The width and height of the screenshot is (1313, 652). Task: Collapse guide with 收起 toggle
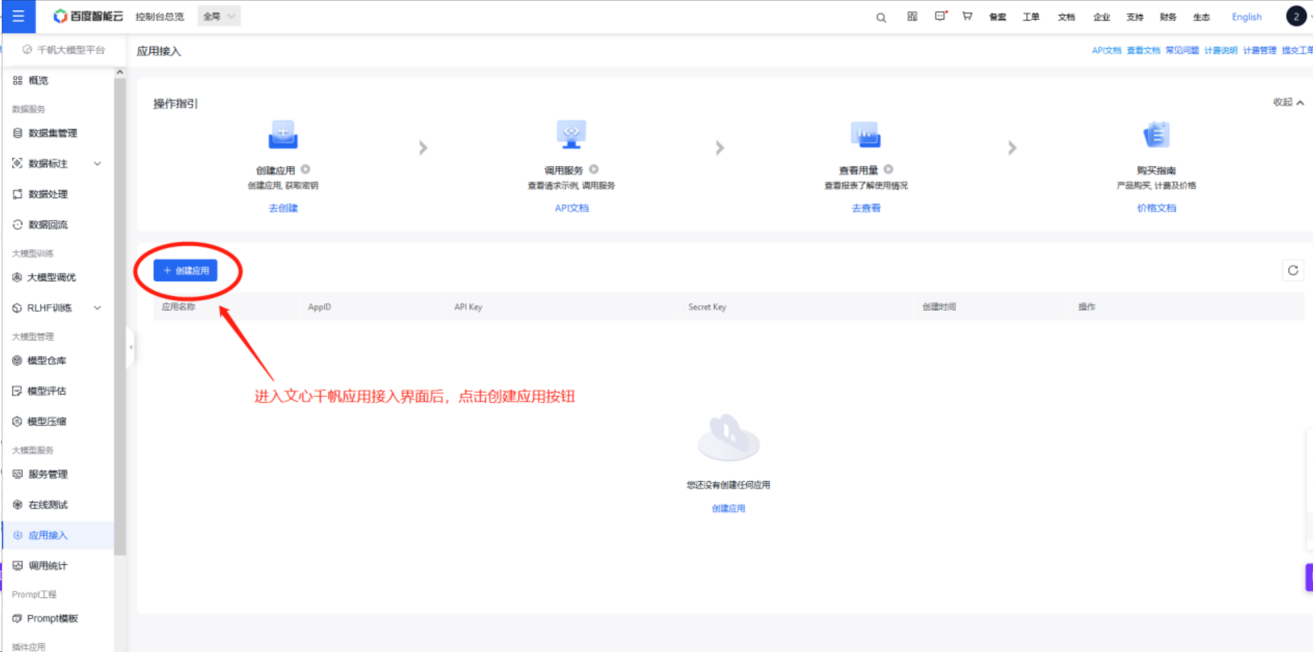(1289, 102)
